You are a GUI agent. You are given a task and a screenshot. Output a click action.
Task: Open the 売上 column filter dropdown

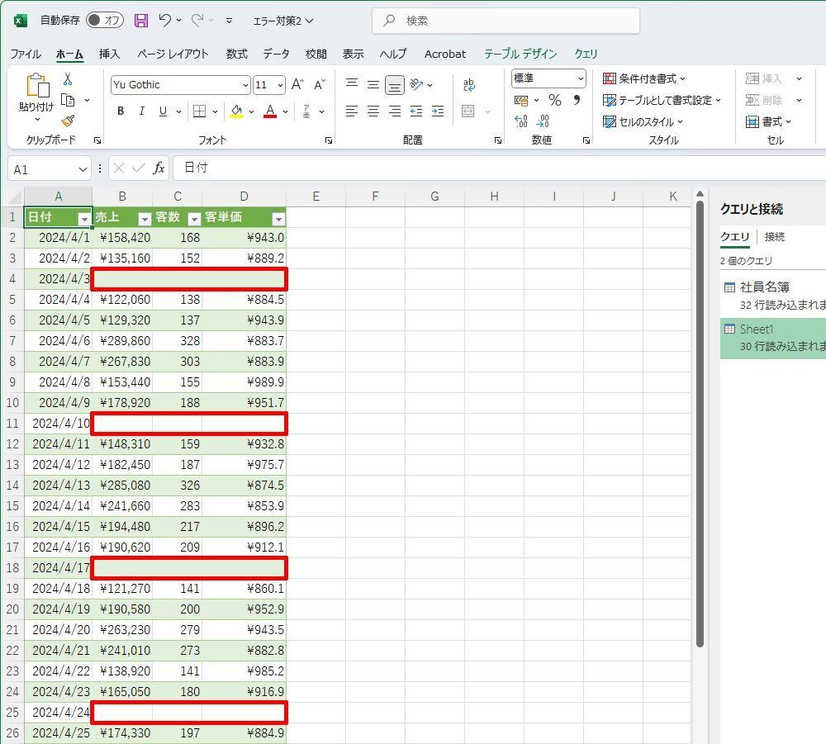tap(145, 219)
